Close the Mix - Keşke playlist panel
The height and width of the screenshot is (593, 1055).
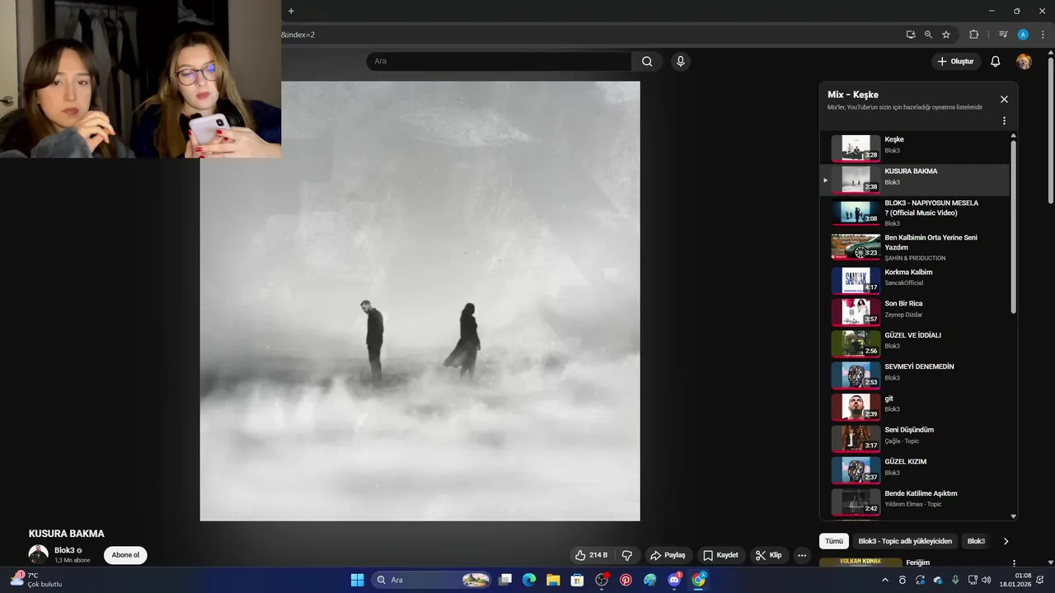(1004, 99)
